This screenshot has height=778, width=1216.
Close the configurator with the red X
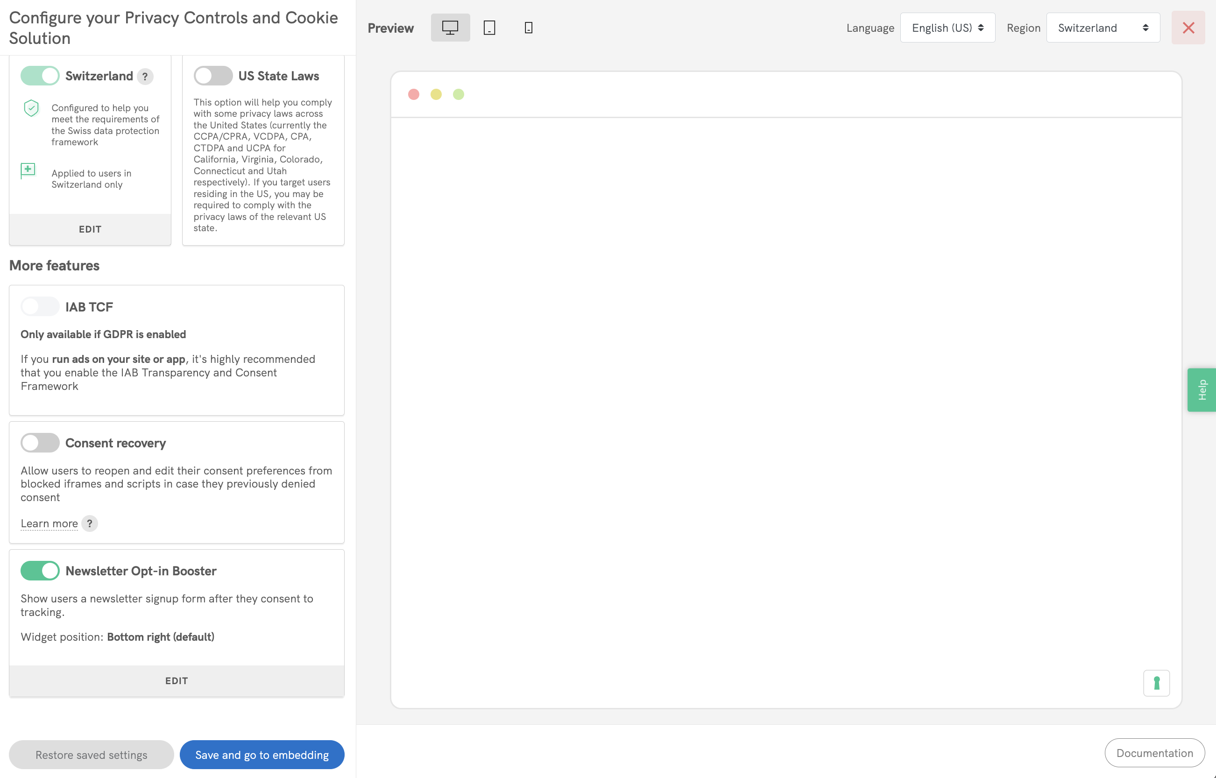(x=1188, y=28)
